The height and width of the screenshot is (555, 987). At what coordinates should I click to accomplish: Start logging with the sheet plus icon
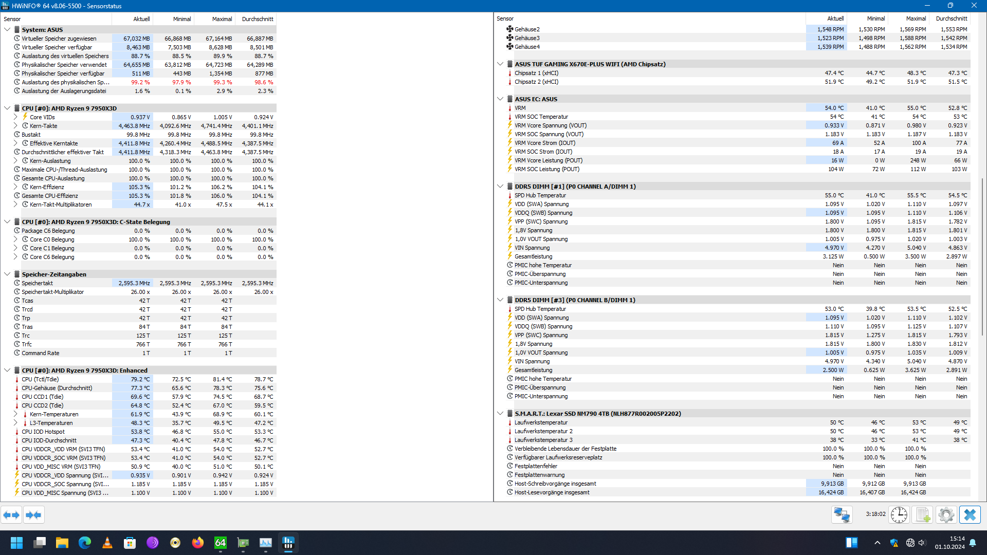point(923,514)
